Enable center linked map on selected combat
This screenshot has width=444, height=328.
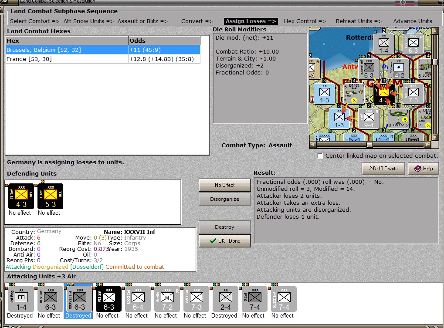(x=320, y=156)
